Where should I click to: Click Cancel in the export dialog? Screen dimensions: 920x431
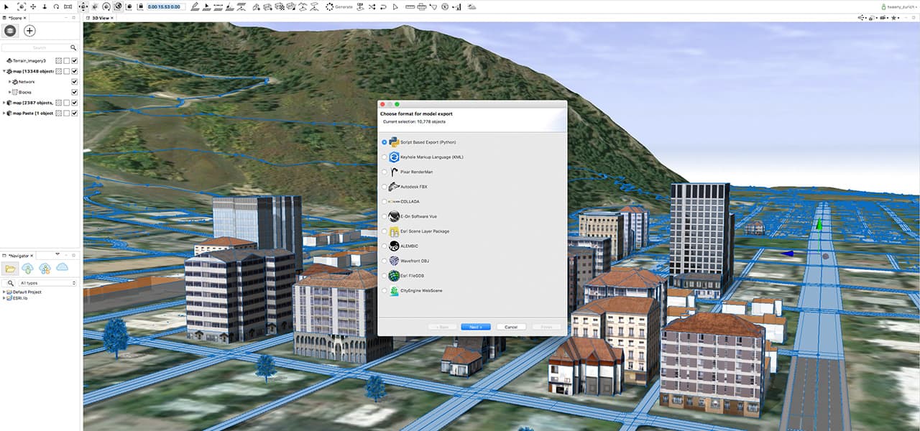tap(511, 327)
